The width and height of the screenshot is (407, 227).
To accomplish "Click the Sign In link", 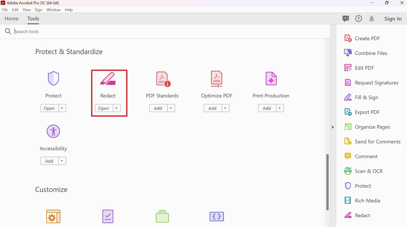I will pos(393,19).
